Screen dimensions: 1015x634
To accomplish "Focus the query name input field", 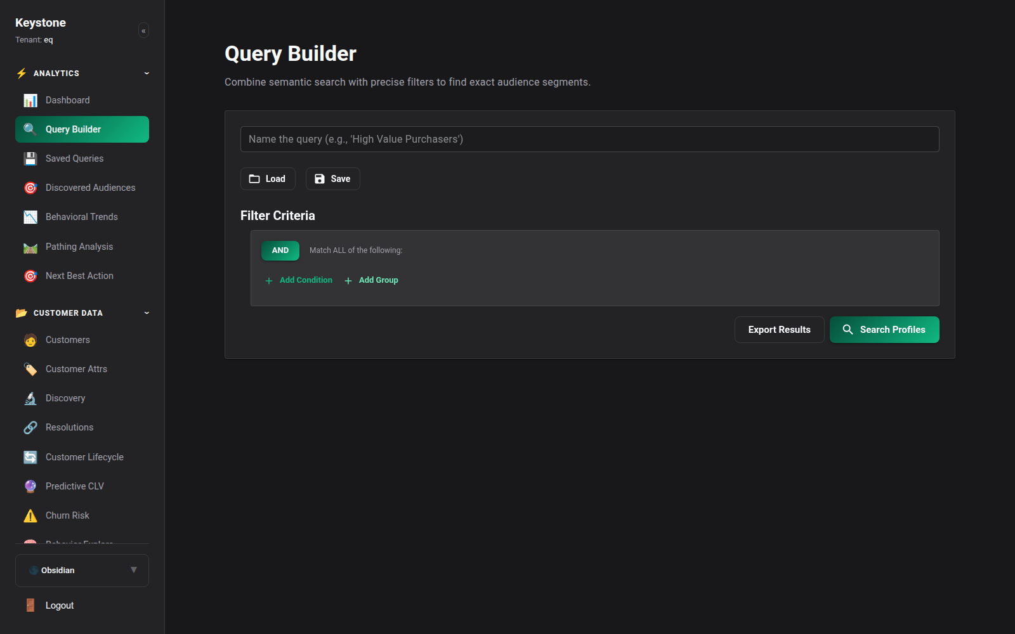I will 590,139.
